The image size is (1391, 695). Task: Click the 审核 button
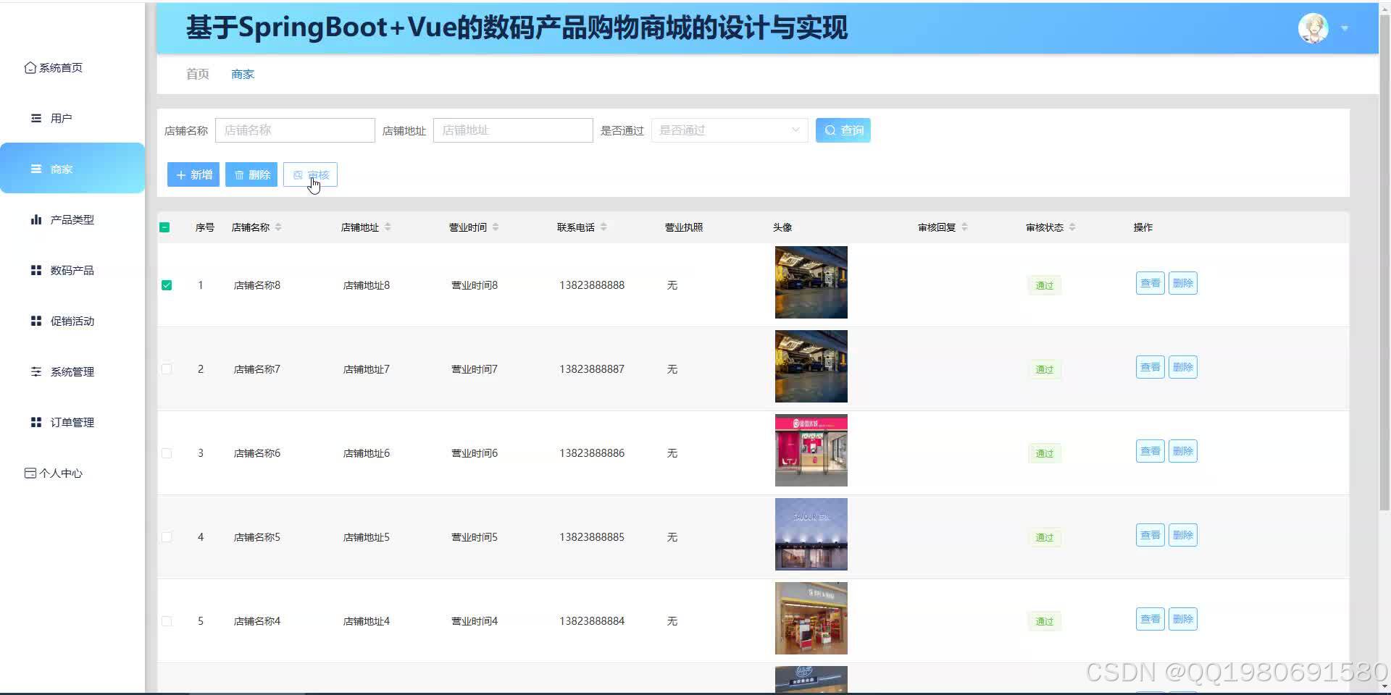pos(310,174)
